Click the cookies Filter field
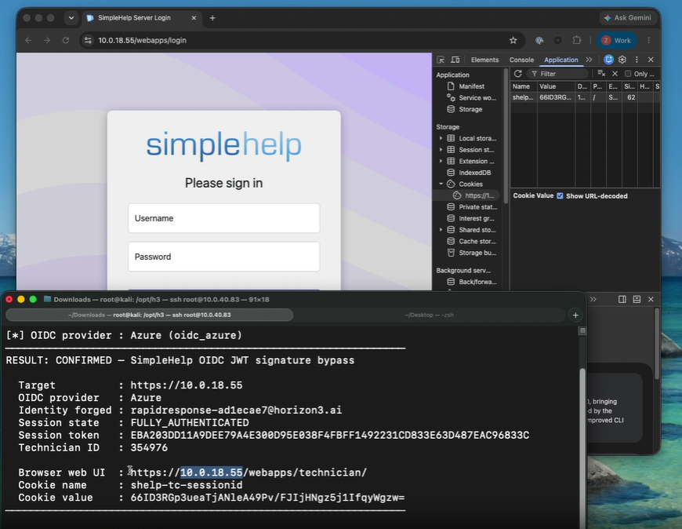682x529 pixels. coord(557,74)
